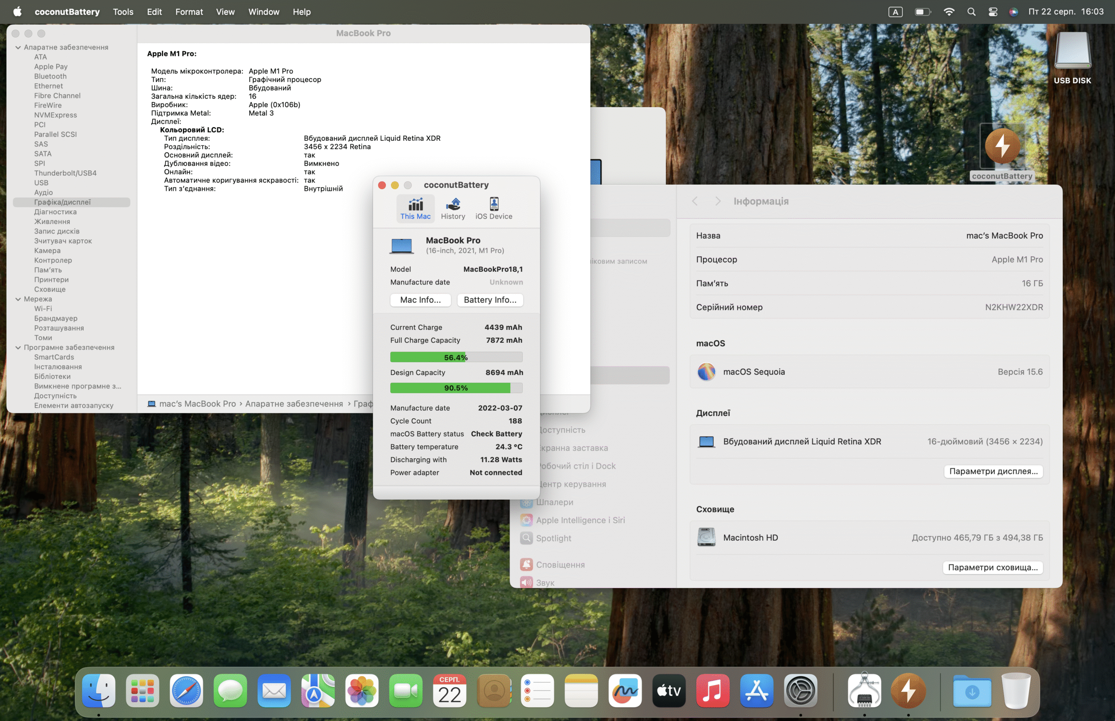This screenshot has width=1115, height=721.
Task: Open Apple TV from the Dock
Action: (669, 691)
